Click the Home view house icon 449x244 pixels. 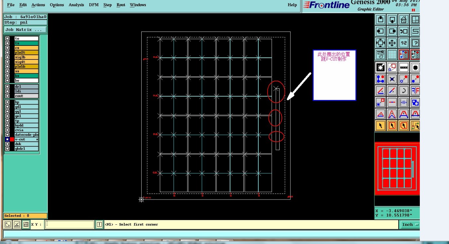point(404,20)
